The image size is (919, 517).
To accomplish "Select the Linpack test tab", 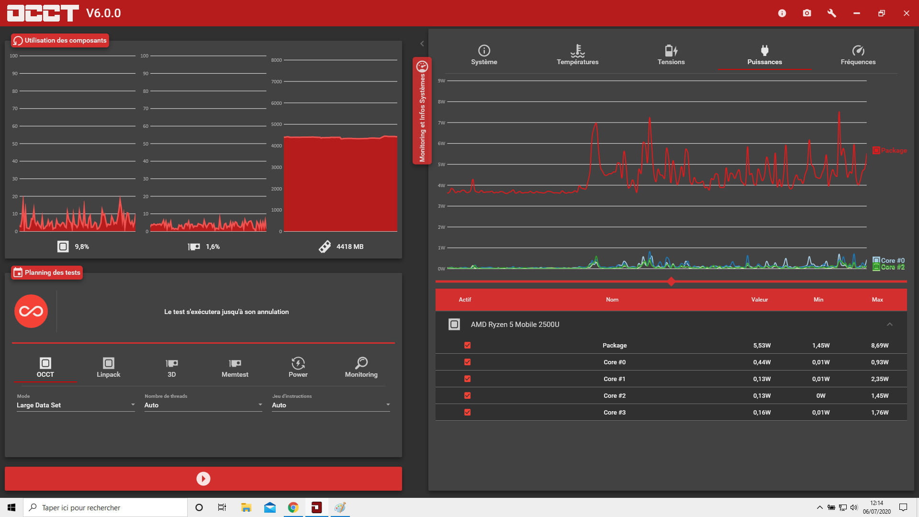I will (109, 368).
